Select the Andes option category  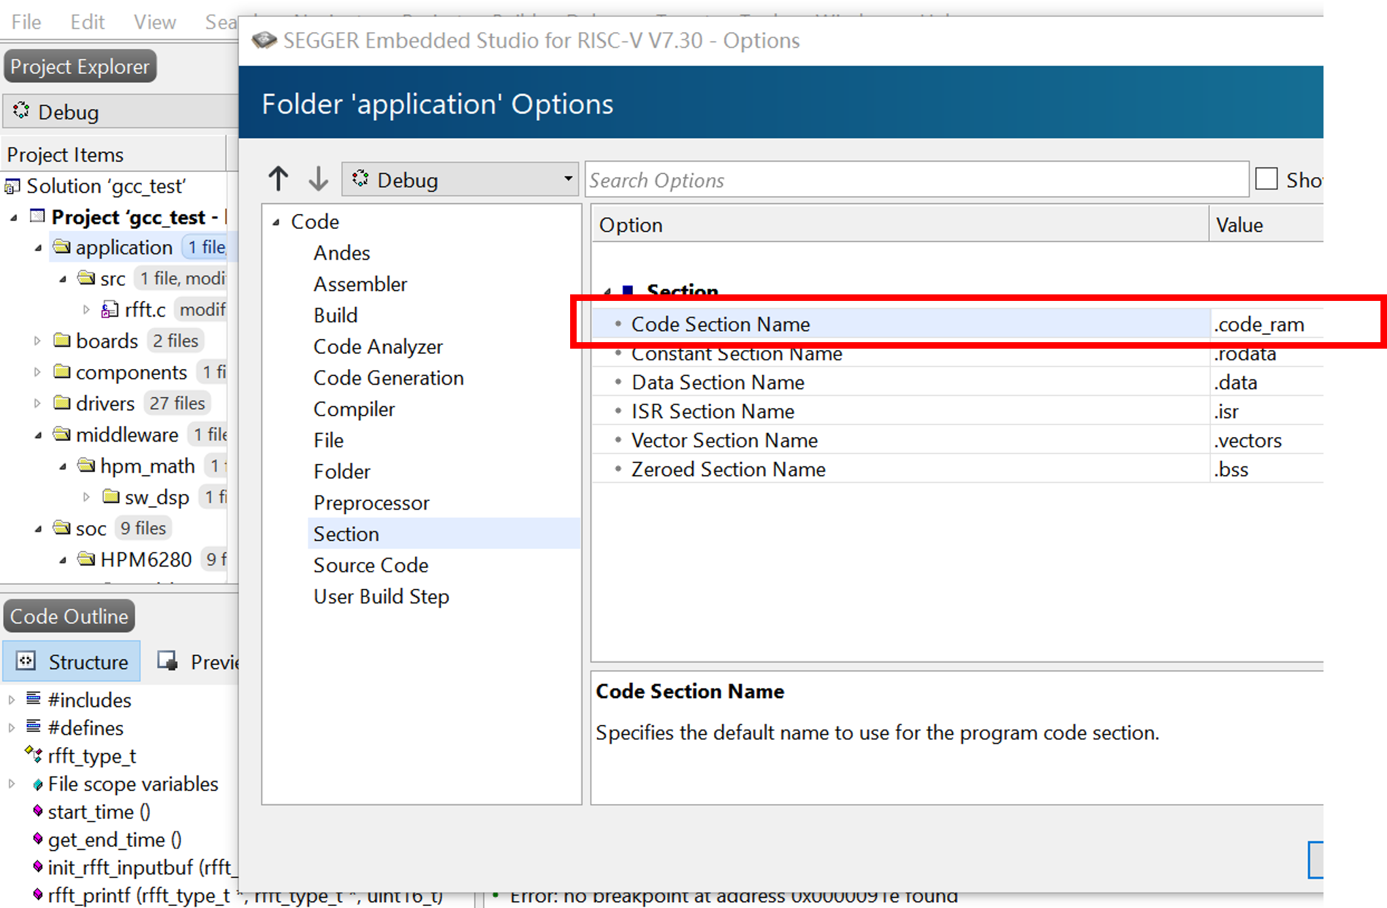tap(342, 253)
